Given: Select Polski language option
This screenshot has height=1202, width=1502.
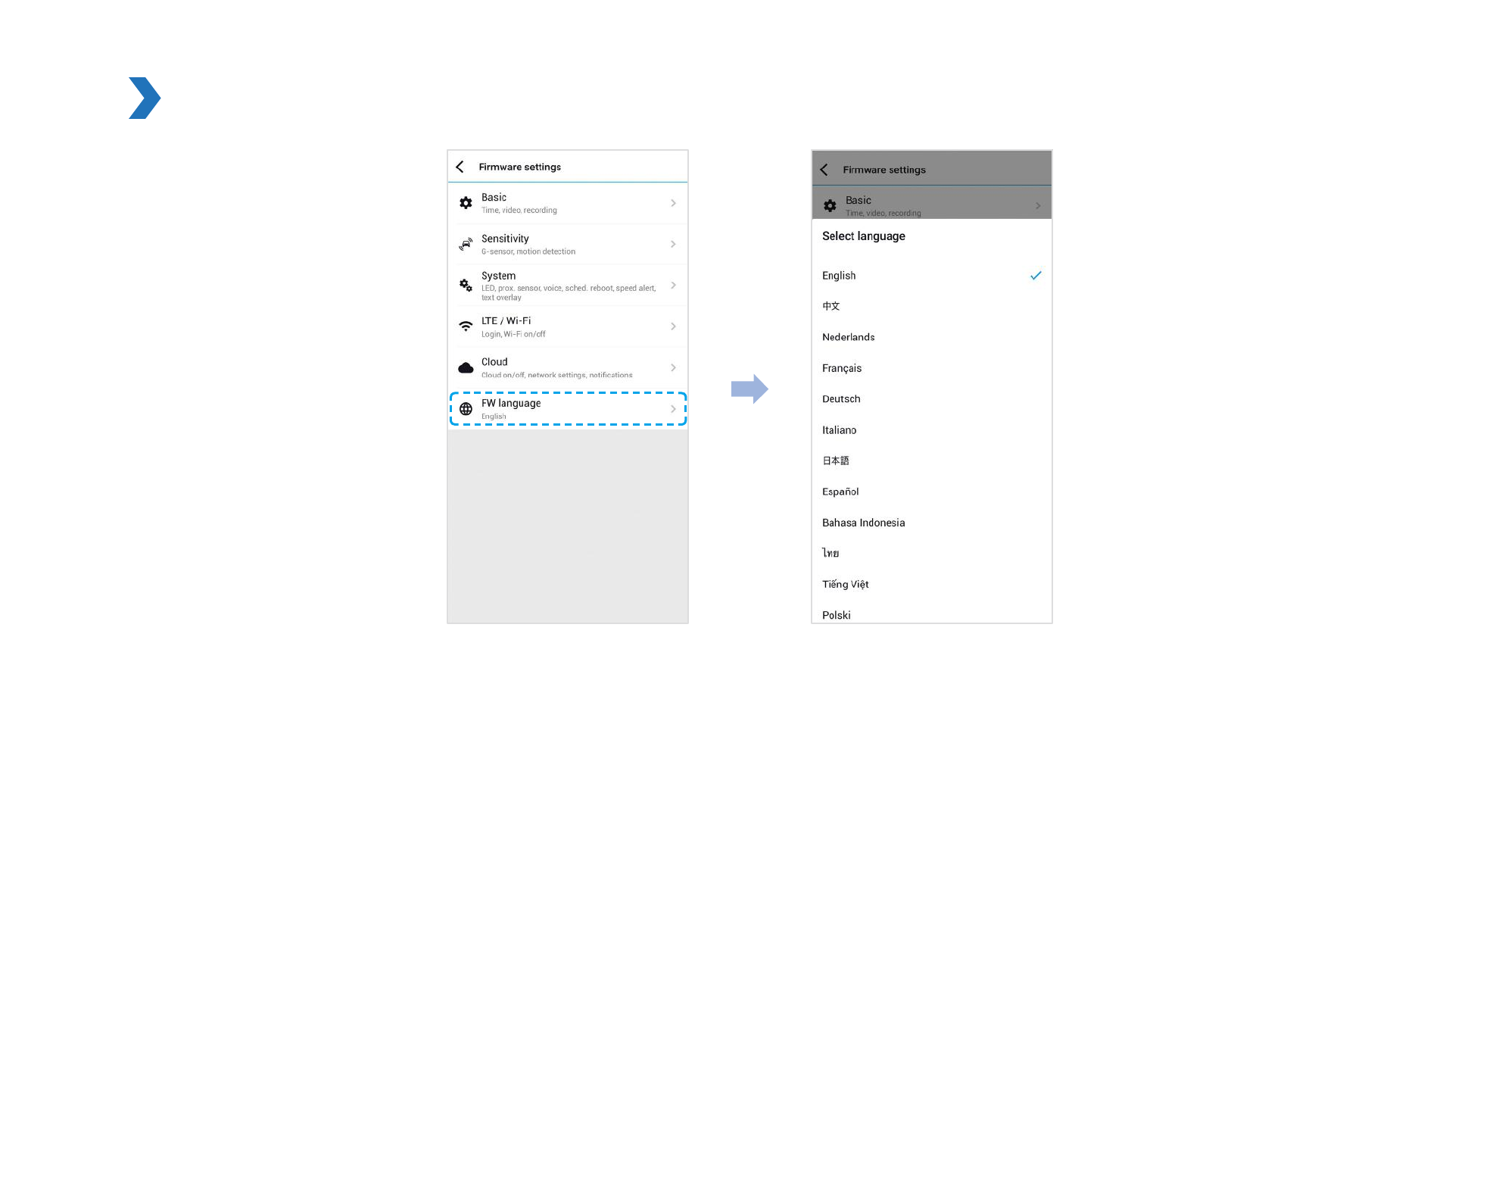Looking at the screenshot, I should point(932,613).
